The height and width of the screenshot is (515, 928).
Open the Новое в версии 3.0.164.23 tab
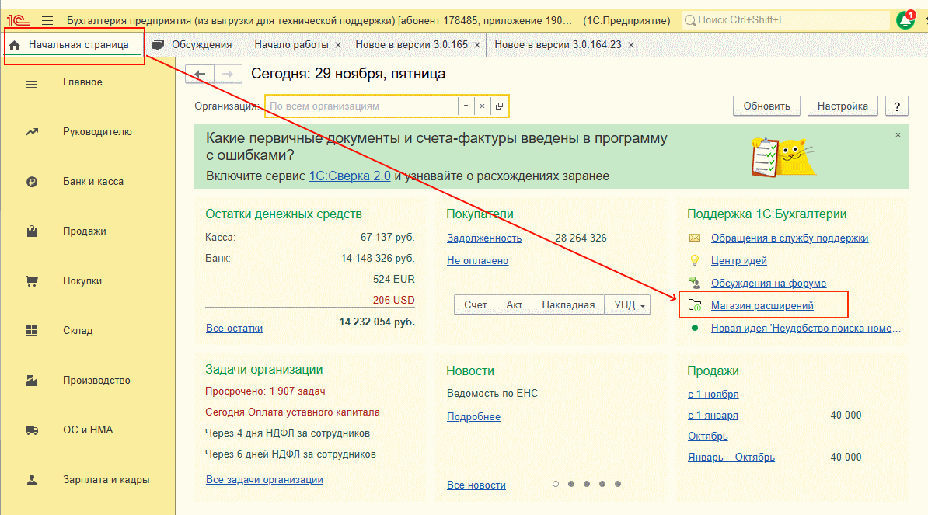[x=558, y=45]
